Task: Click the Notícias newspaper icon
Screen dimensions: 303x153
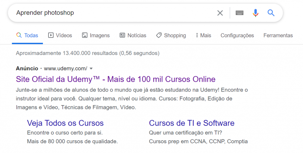Action: pos(122,35)
